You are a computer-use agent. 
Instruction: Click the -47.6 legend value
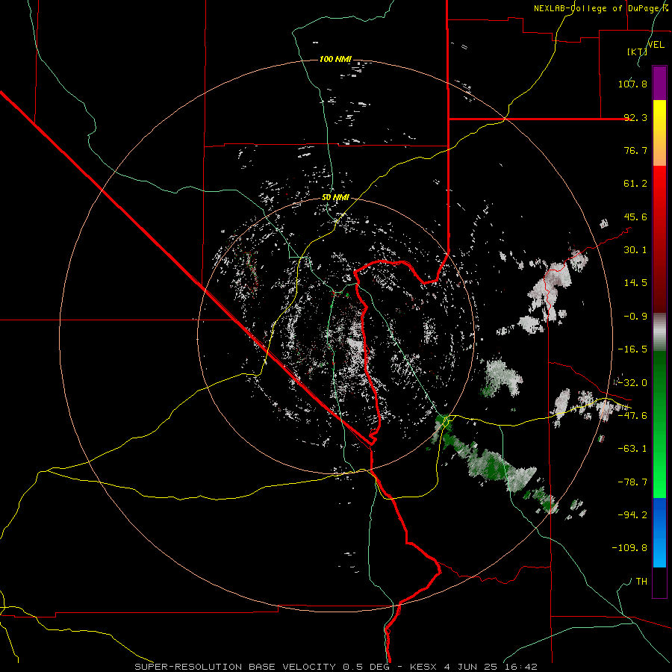pos(632,416)
